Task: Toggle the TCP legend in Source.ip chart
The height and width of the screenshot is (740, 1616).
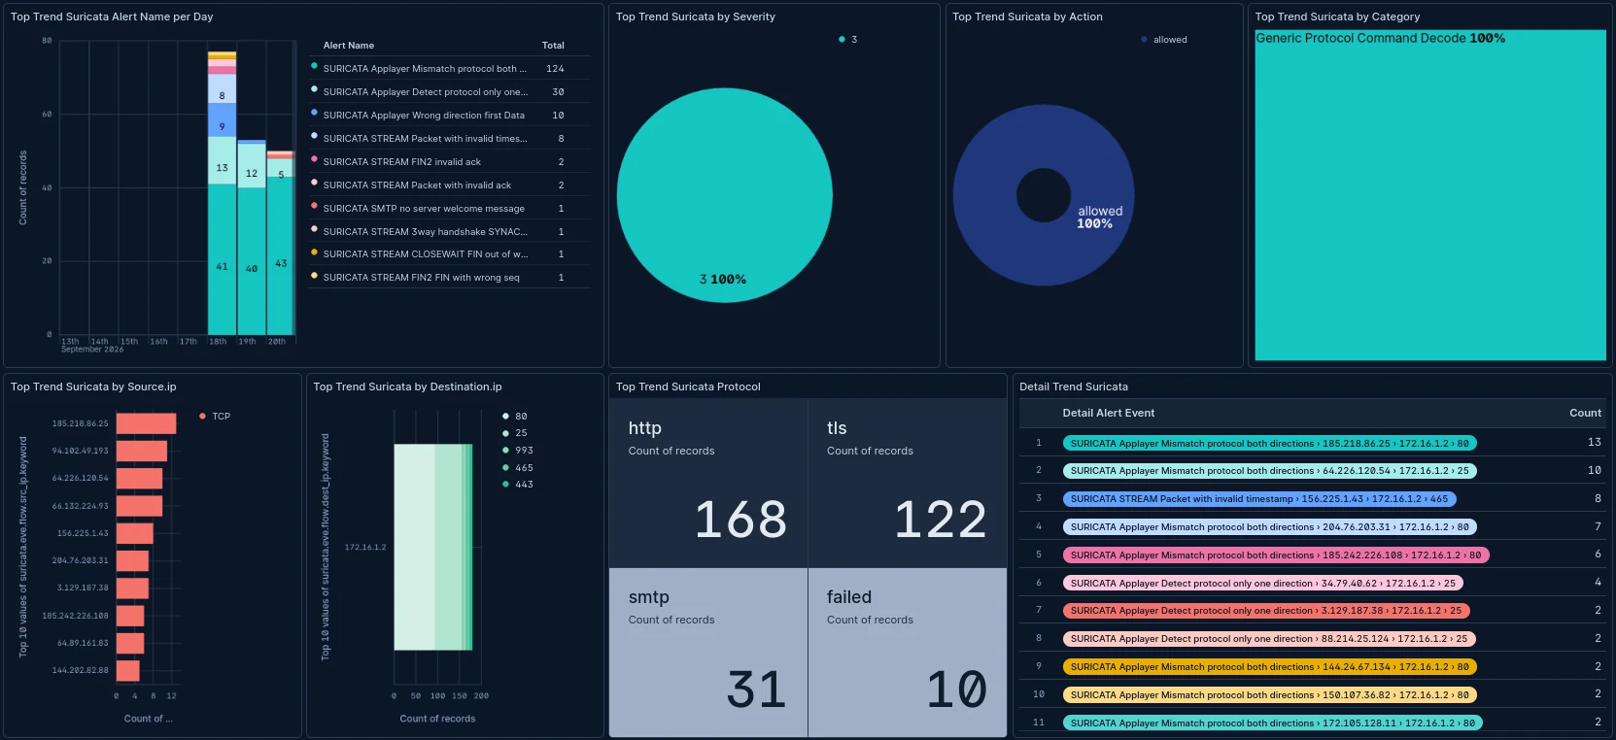Action: coord(215,417)
